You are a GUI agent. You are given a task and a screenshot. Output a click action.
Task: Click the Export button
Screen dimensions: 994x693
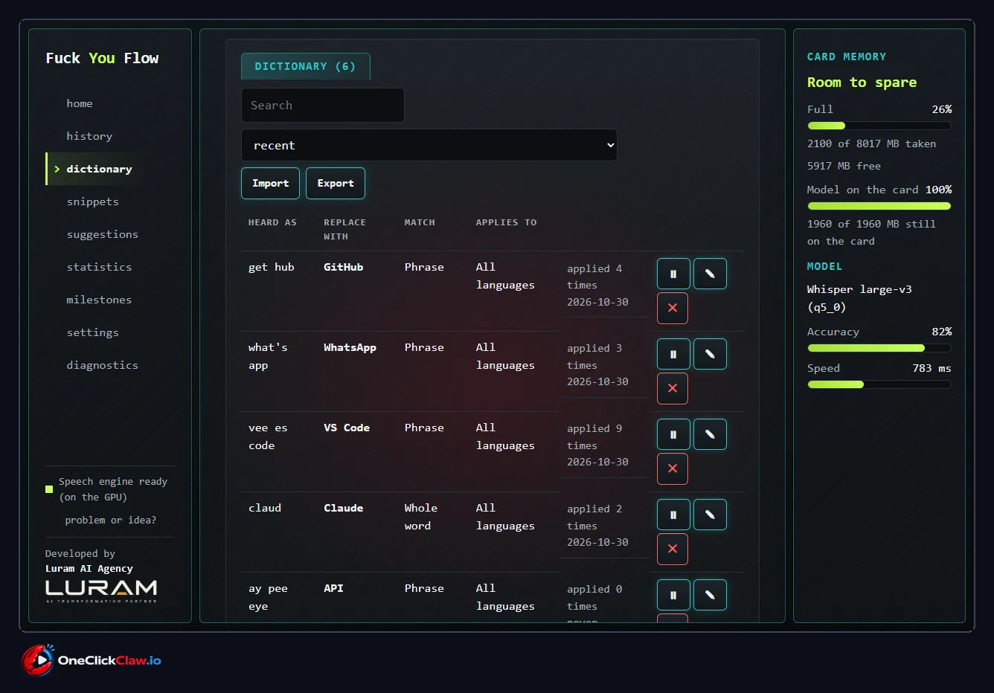[336, 183]
